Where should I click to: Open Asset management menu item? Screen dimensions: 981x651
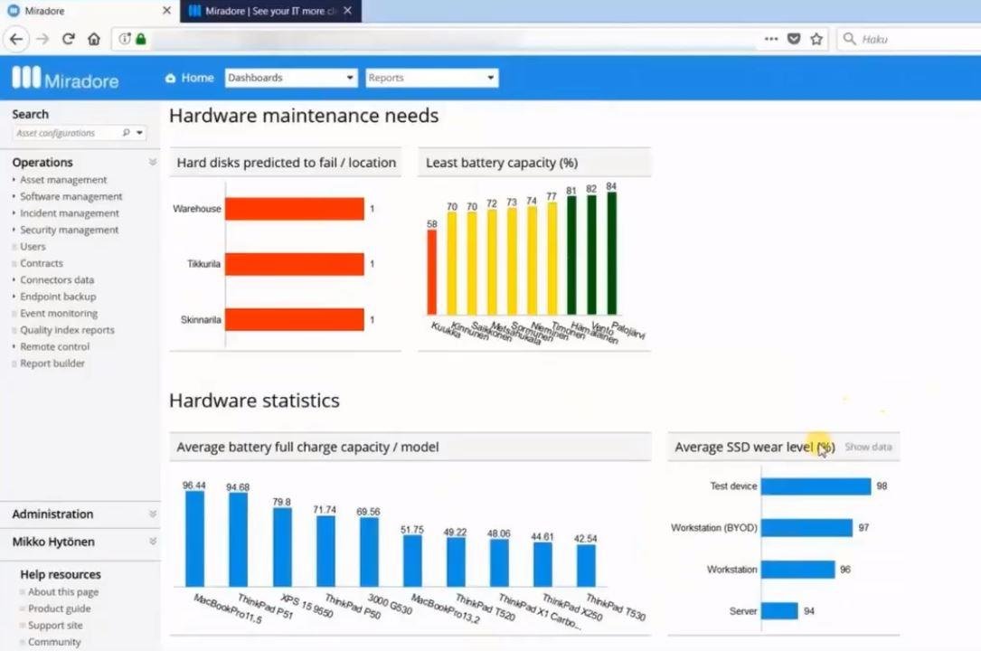(63, 180)
